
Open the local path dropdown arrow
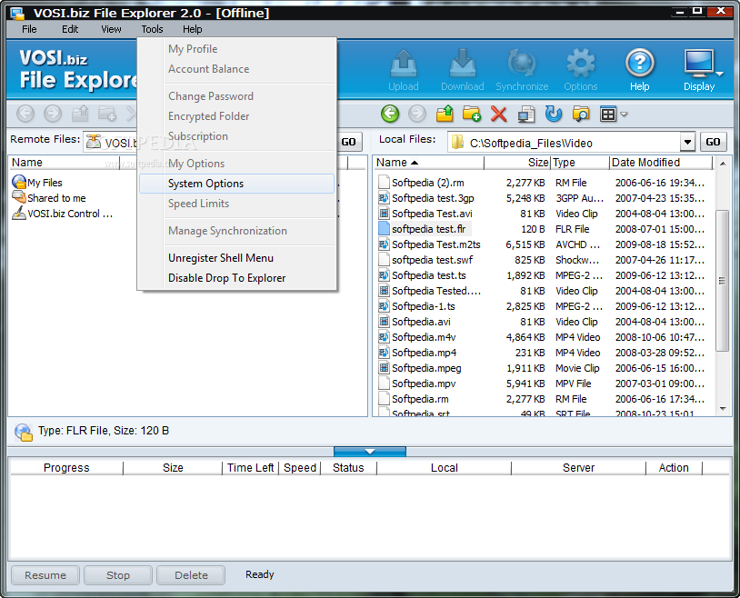pos(687,142)
